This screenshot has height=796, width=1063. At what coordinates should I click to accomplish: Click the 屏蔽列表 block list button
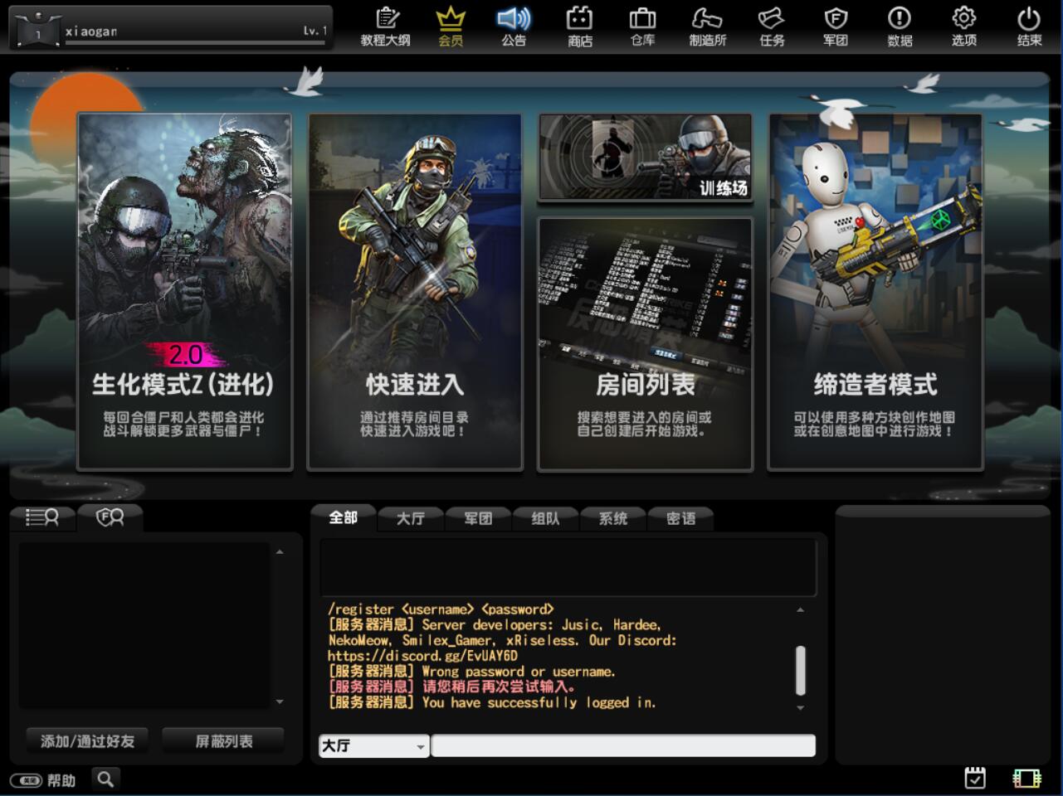coord(223,740)
